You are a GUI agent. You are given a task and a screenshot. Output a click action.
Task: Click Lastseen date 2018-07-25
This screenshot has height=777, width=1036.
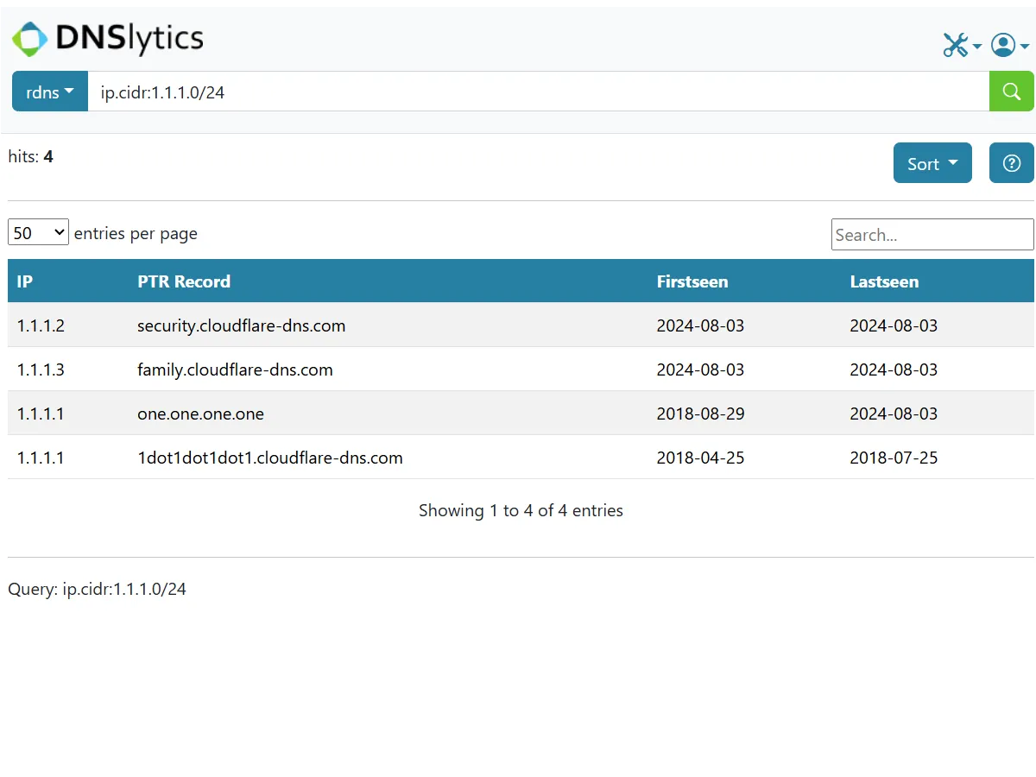tap(894, 458)
